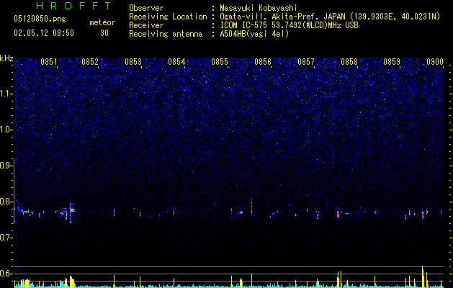Click the Receiver label

[x=146, y=25]
